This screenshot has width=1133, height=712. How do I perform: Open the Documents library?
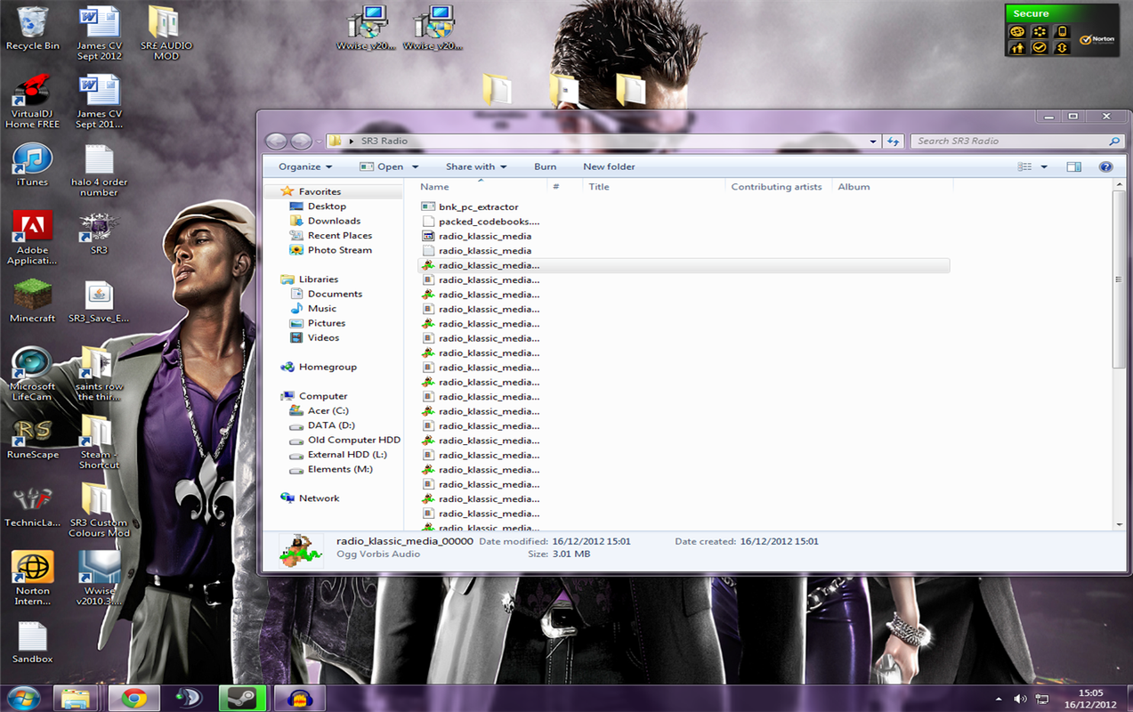335,294
